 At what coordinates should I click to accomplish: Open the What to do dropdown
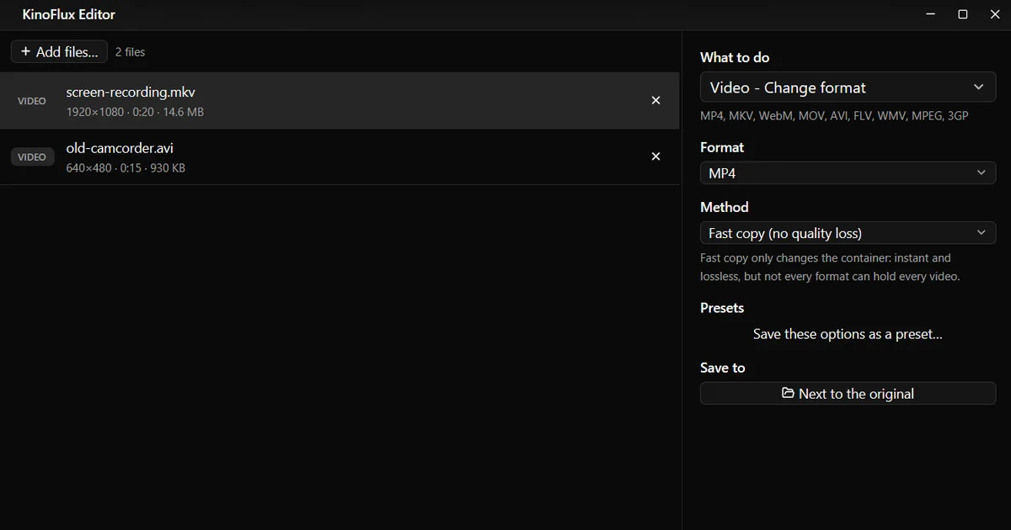[x=848, y=87]
